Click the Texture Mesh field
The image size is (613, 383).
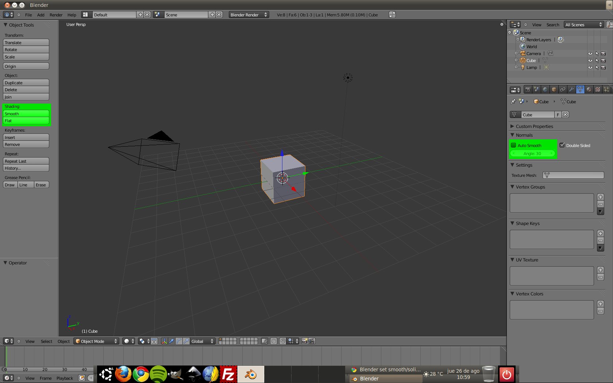click(x=573, y=175)
